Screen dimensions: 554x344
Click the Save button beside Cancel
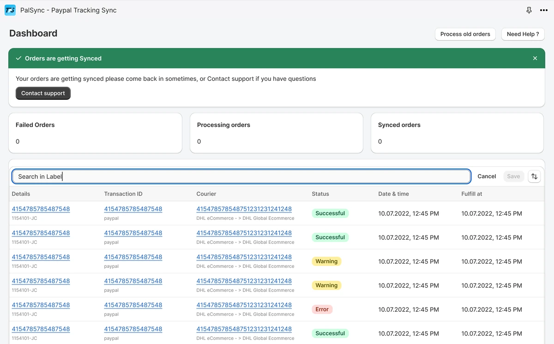(513, 176)
